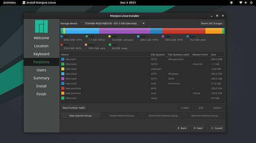Select the Finish step in sidebar

pyautogui.click(x=41, y=94)
